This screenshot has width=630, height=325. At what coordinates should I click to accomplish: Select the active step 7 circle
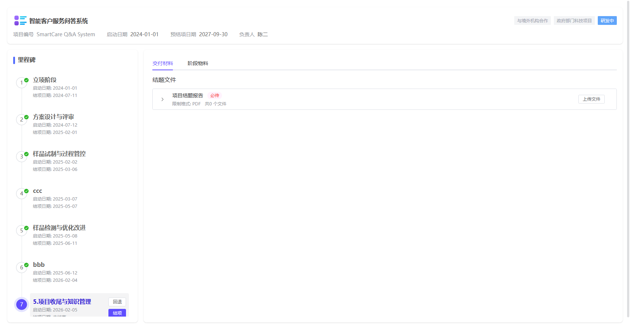point(22,305)
